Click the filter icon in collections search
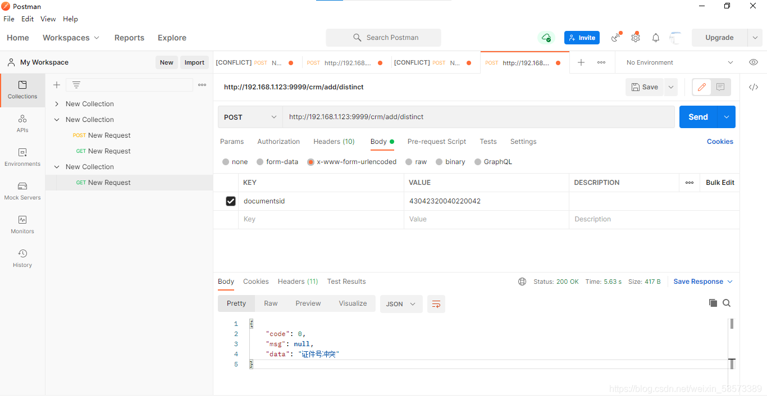 tap(76, 85)
